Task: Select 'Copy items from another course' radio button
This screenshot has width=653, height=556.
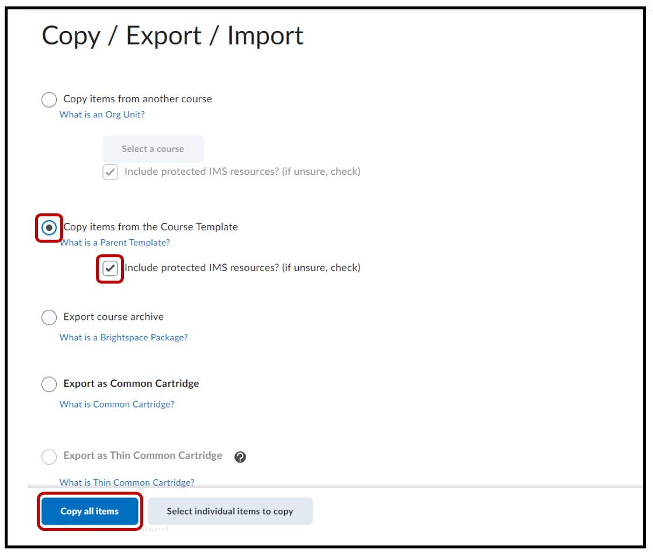Action: (x=50, y=100)
